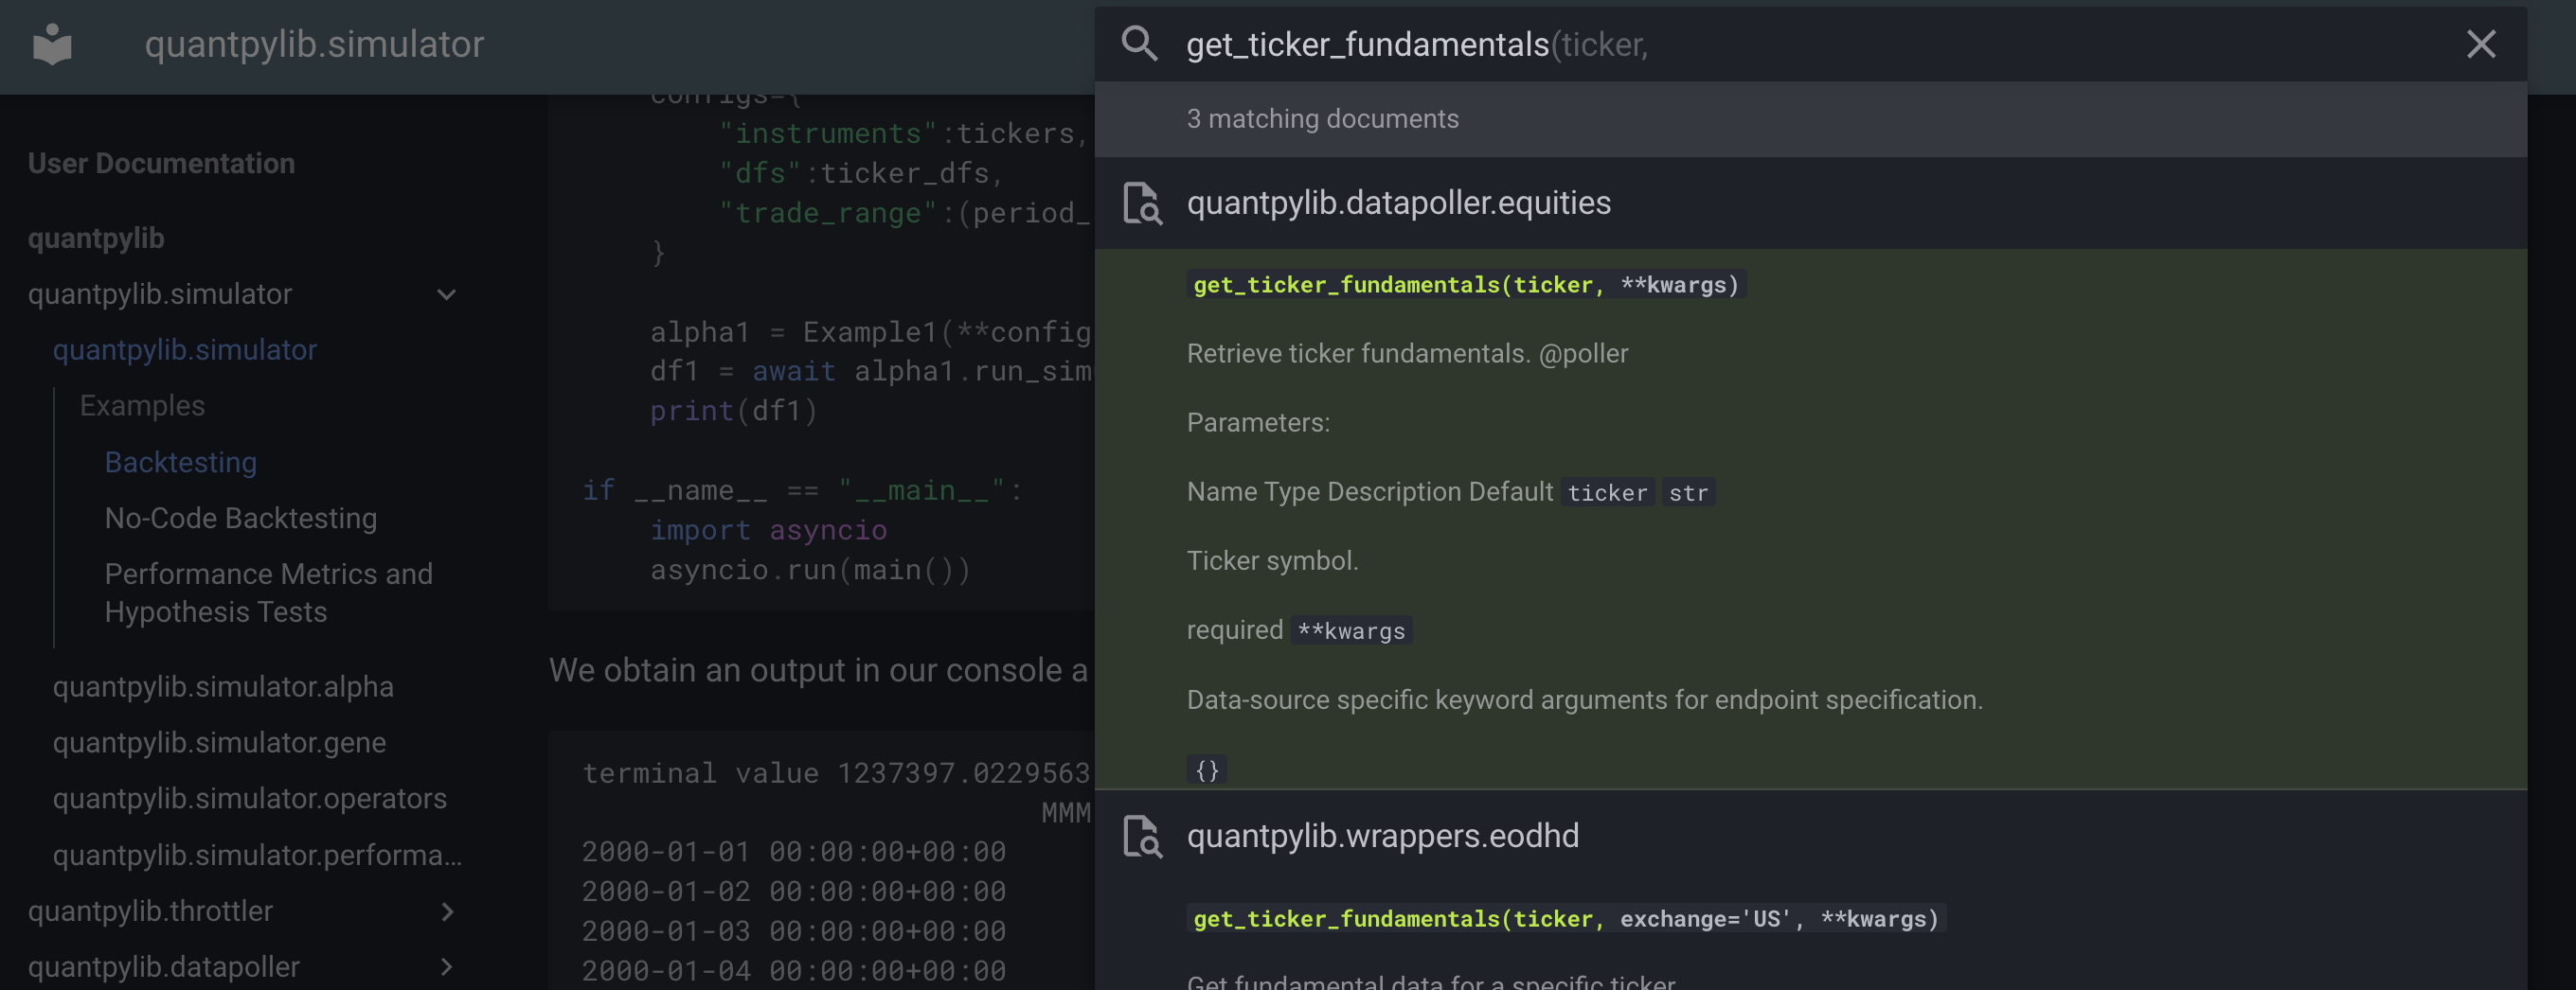
Task: Click document icon beside quantpylib.wrappers.eodhd result
Action: (1142, 836)
